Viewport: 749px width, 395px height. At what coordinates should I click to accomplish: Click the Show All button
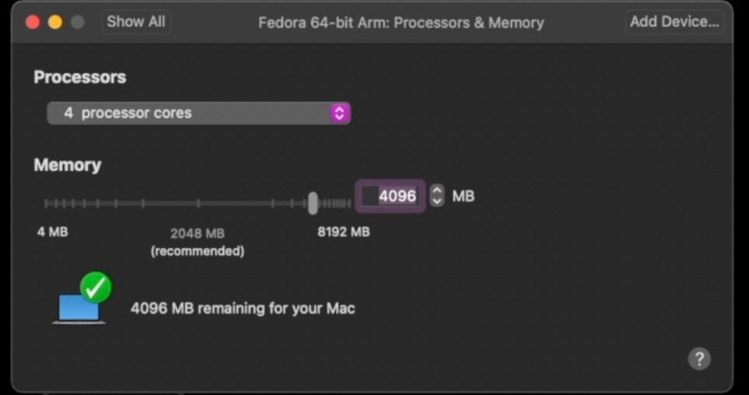[136, 22]
